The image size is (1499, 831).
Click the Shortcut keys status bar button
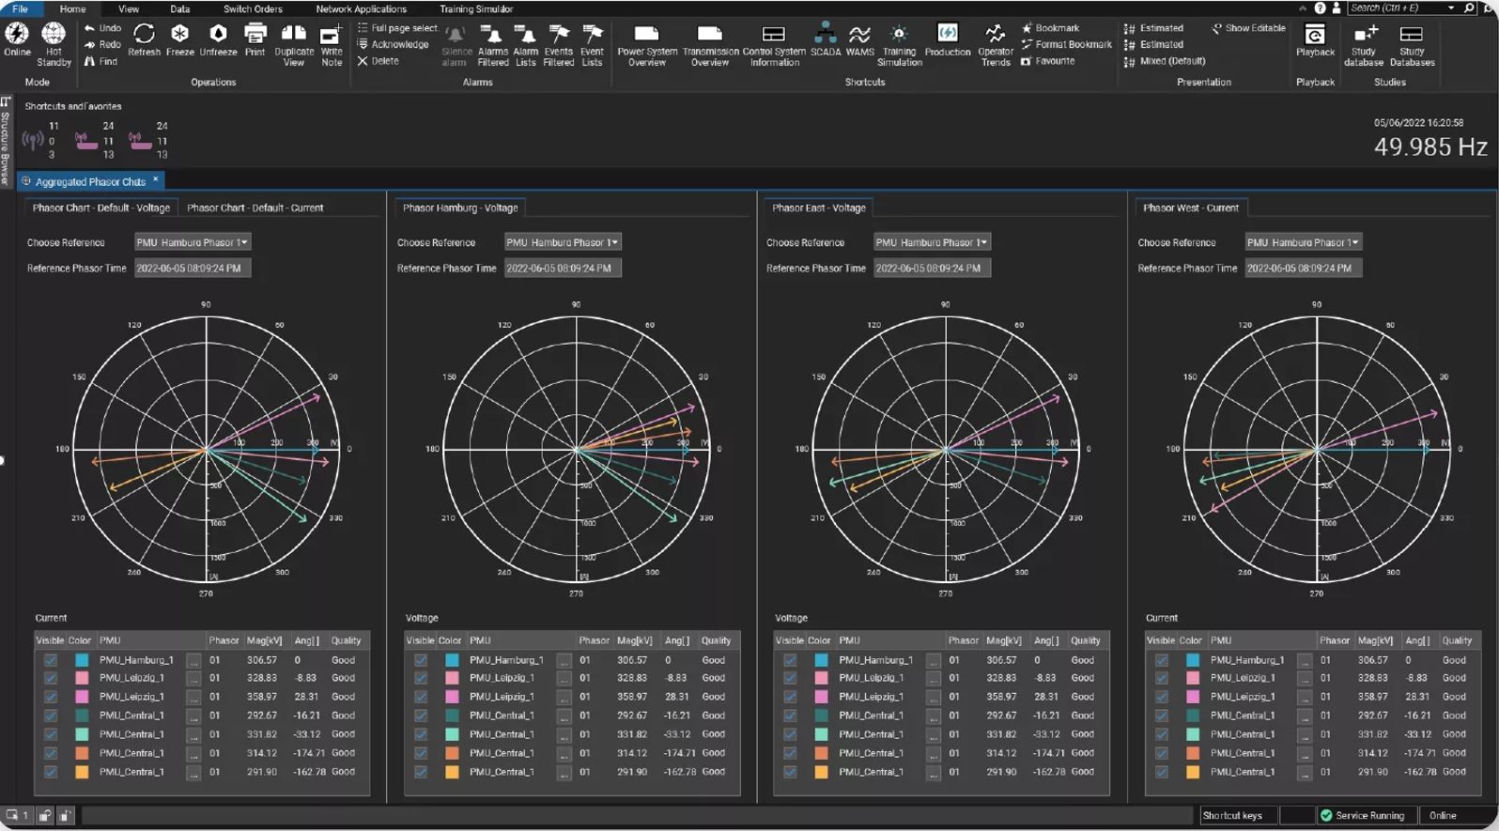click(x=1232, y=815)
